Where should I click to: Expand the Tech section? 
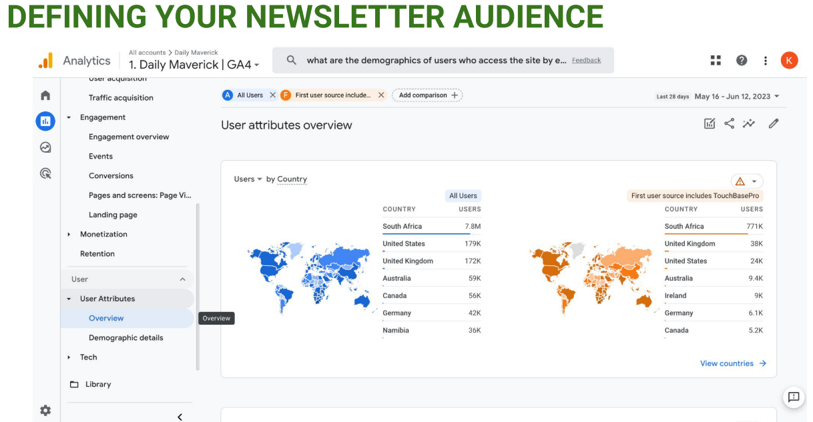pyautogui.click(x=69, y=357)
